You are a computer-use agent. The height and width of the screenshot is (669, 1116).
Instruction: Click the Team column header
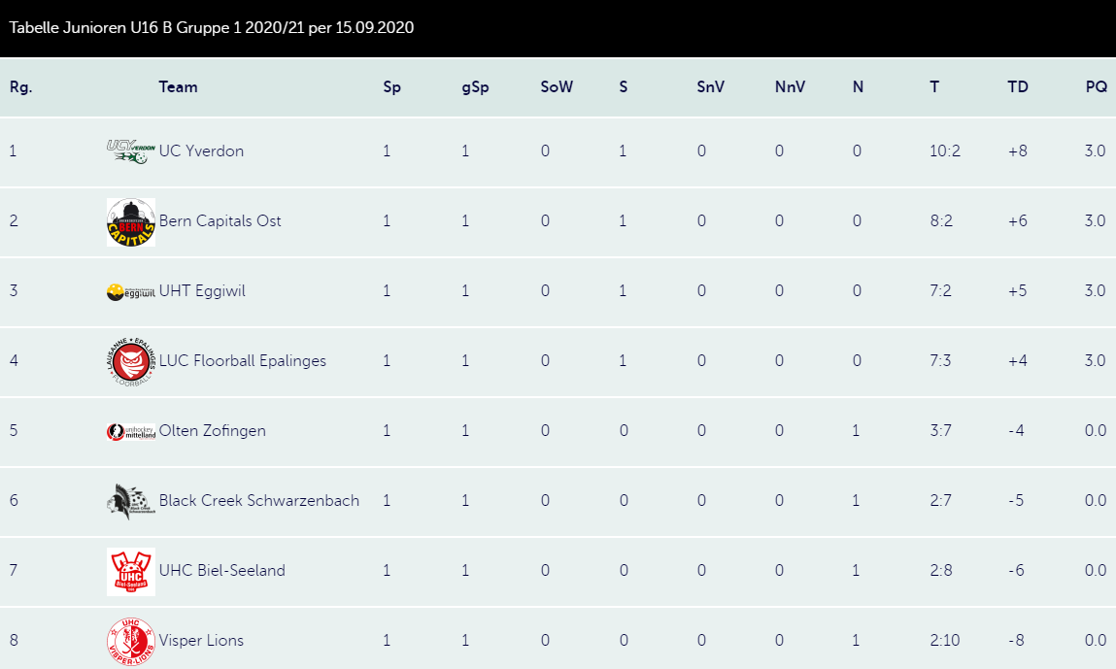pyautogui.click(x=178, y=86)
